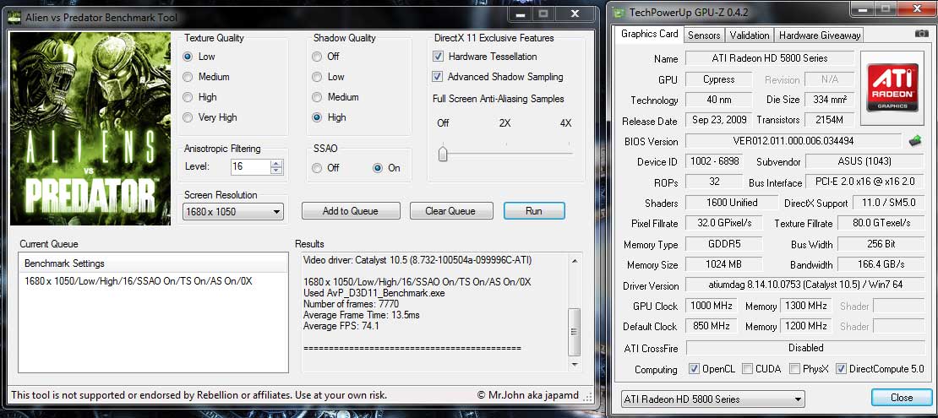Decrease anisotropic filtering level with down arrow
938x418 pixels.
coord(275,171)
